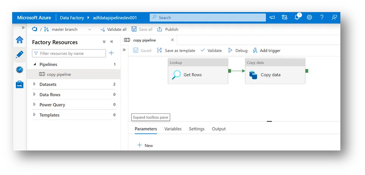365x175 pixels.
Task: Select copy pipeline in the resource tree
Action: tap(59, 74)
